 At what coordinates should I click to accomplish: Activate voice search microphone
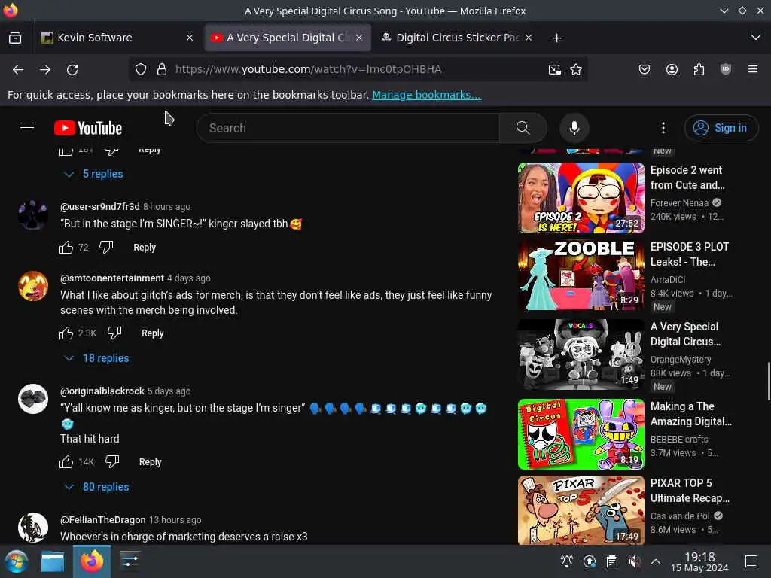click(x=574, y=128)
